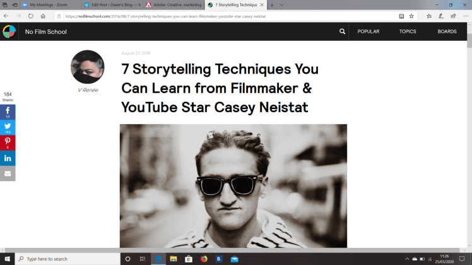Share the article on Facebook
472x265 pixels.
[8, 112]
